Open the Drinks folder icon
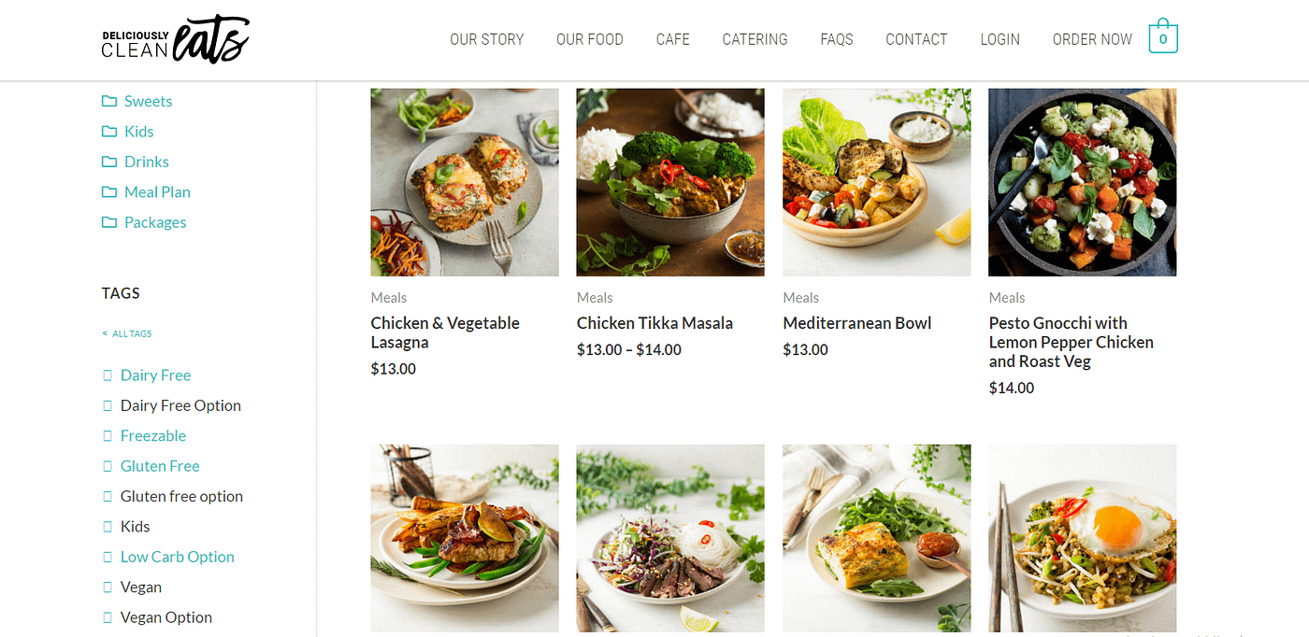Image resolution: width=1309 pixels, height=637 pixels. pyautogui.click(x=109, y=162)
